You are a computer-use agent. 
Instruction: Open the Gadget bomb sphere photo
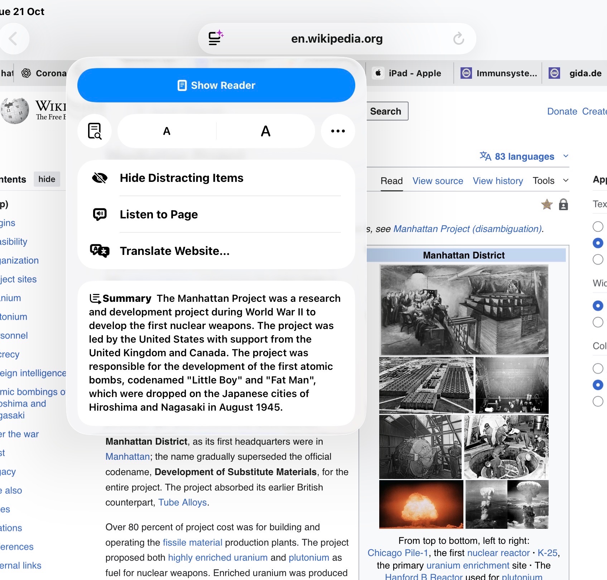420,447
